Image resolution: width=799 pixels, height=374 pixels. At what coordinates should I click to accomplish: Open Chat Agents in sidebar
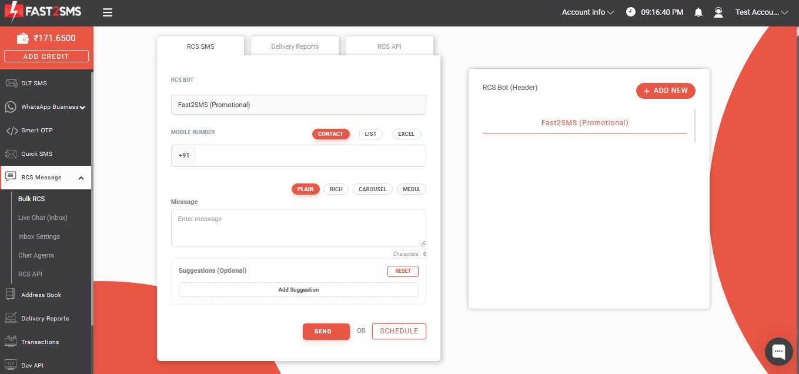[x=36, y=255]
